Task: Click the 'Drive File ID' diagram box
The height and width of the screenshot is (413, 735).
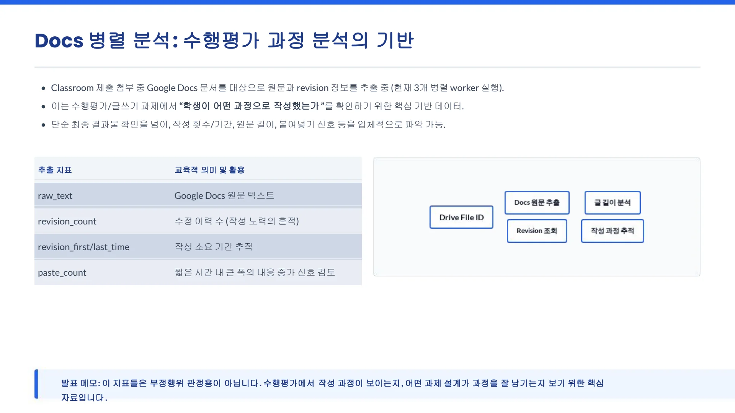Action: pyautogui.click(x=461, y=217)
